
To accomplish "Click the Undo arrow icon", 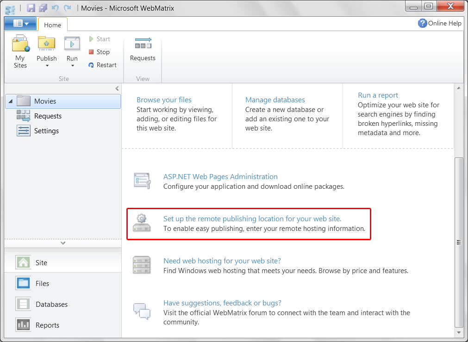I will [x=55, y=8].
